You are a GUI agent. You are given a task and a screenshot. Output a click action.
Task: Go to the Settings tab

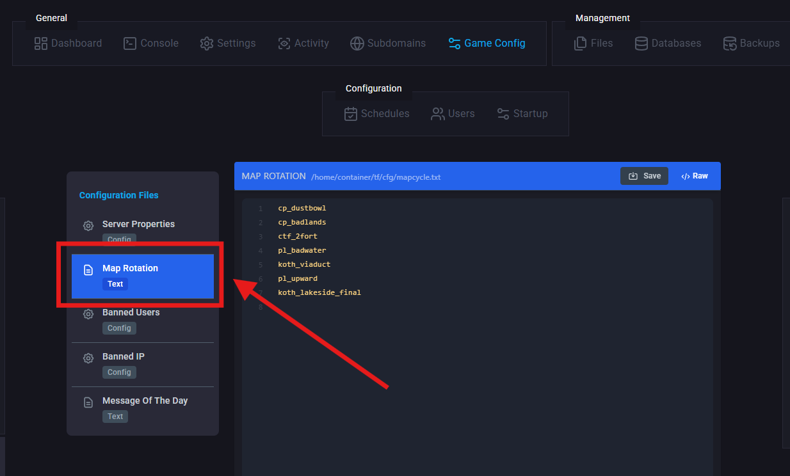click(228, 44)
